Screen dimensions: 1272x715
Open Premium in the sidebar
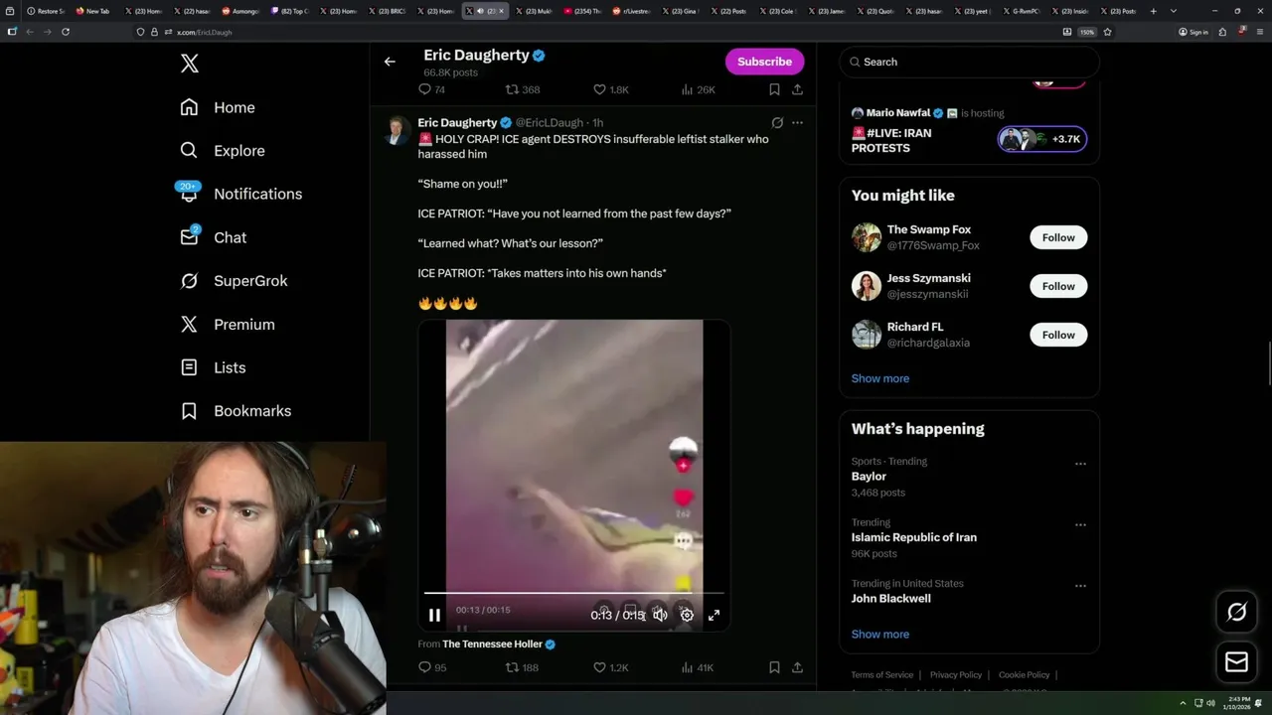227,324
